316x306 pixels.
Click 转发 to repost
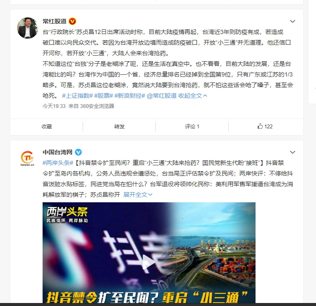(x=119, y=127)
